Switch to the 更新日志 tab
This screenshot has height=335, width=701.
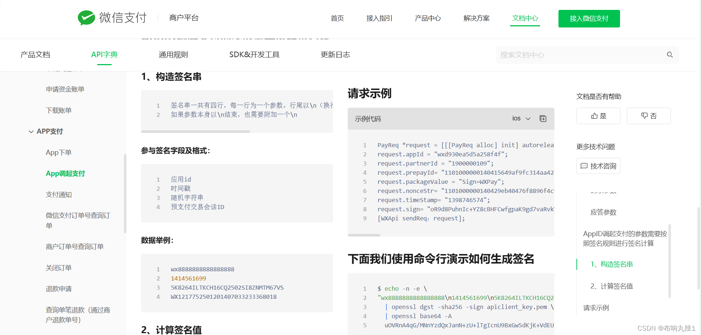(x=335, y=55)
